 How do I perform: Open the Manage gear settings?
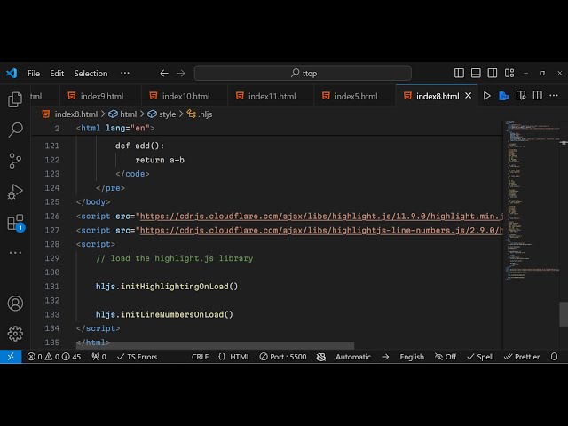pyautogui.click(x=15, y=334)
